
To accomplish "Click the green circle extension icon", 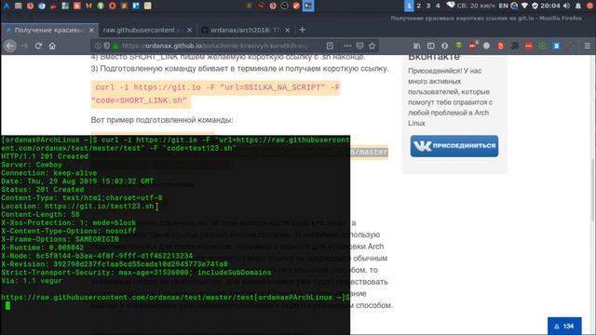I will tap(542, 46).
